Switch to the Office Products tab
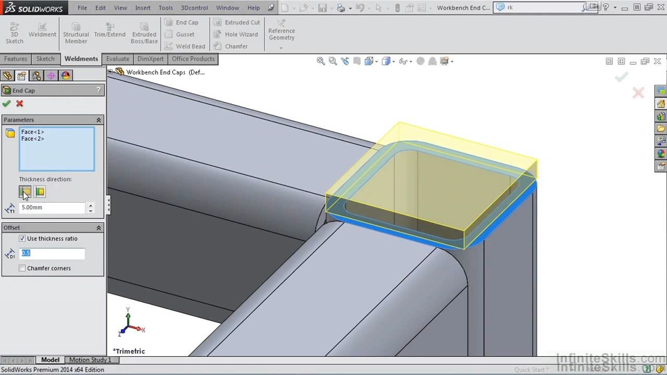Screen dimensions: 667x375 coord(193,58)
